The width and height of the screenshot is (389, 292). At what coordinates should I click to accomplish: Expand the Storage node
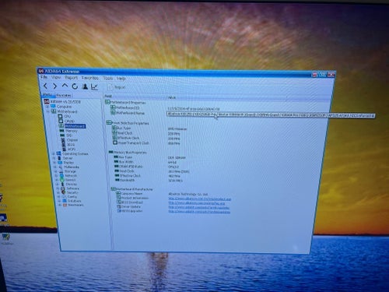click(55, 171)
